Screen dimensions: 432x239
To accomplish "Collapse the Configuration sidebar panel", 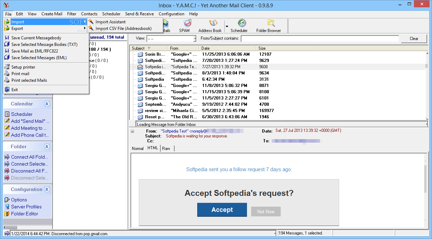I will (x=47, y=189).
